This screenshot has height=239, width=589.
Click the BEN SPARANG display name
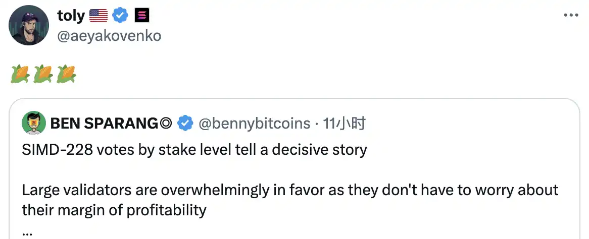pyautogui.click(x=104, y=123)
